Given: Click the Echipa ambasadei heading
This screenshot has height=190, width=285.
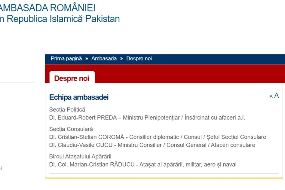Looking at the screenshot, I should [x=79, y=97].
